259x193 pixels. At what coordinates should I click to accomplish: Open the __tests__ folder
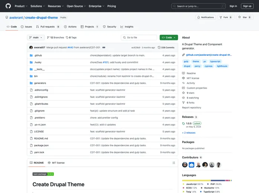point(39,69)
